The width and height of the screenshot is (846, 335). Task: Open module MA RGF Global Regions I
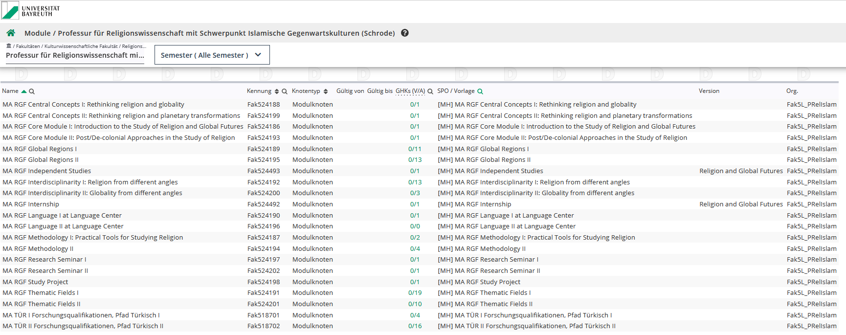pos(40,149)
